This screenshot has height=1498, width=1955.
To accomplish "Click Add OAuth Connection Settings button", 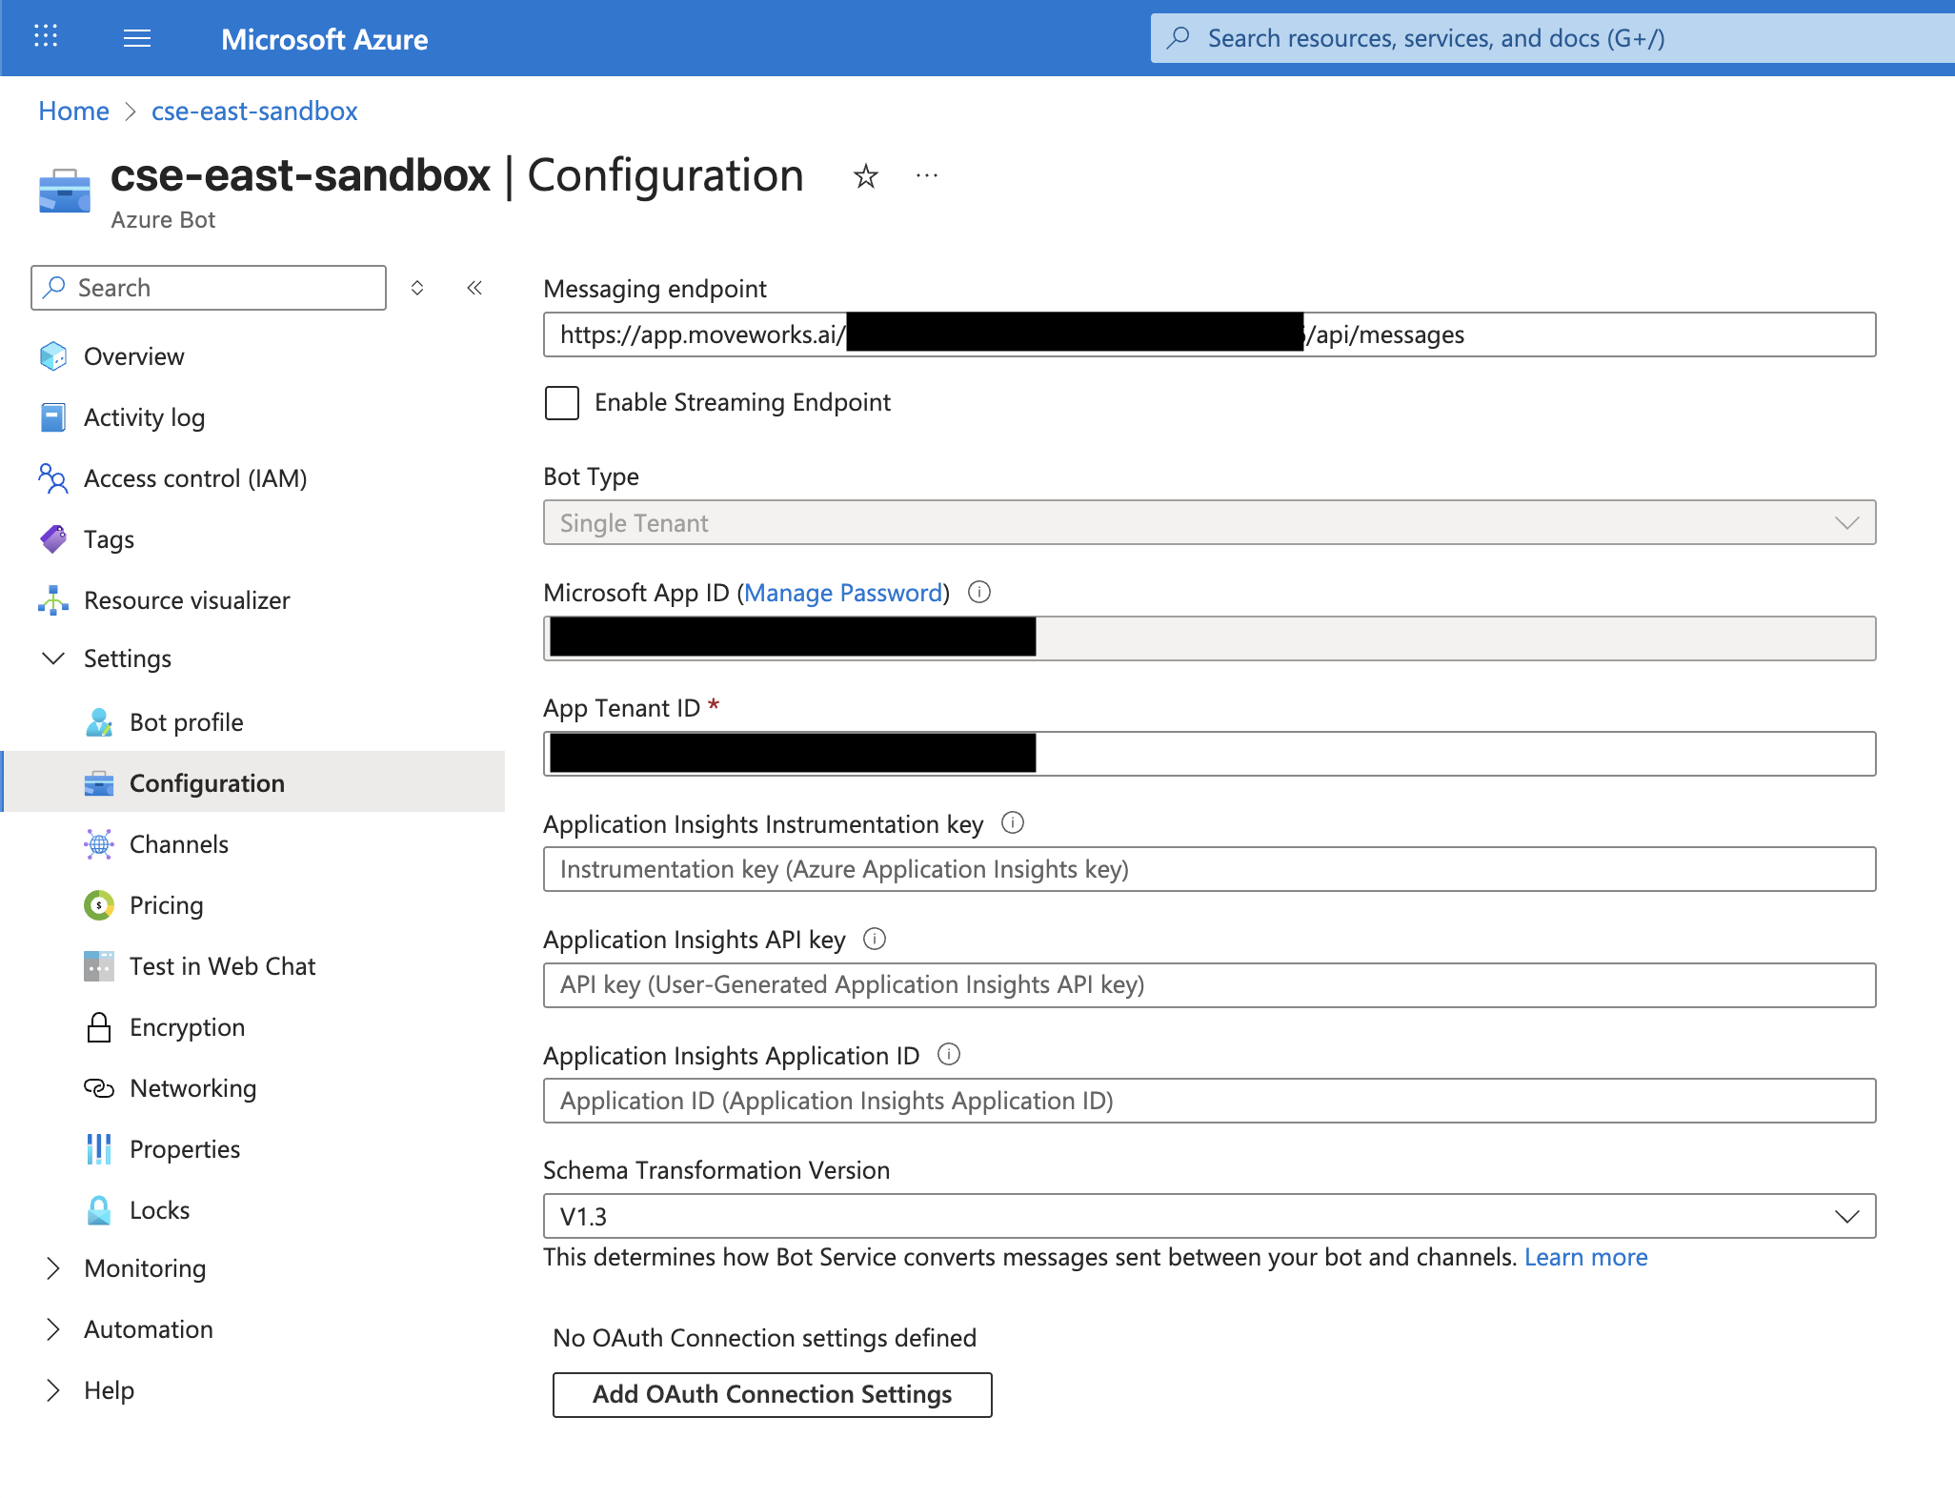I will pyautogui.click(x=772, y=1394).
